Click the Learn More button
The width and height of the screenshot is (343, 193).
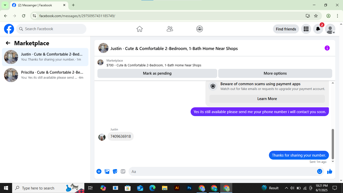tap(267, 99)
